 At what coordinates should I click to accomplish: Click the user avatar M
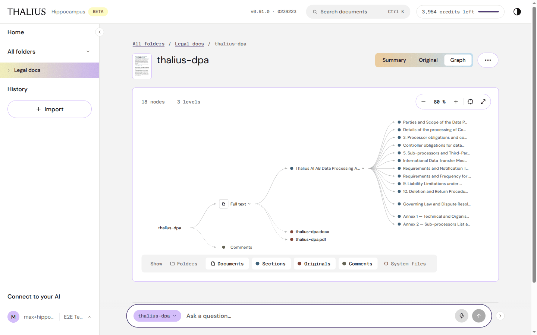13,317
